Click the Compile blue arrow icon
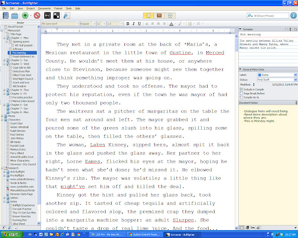Viewport: 298px width, 238px height. [67, 15]
